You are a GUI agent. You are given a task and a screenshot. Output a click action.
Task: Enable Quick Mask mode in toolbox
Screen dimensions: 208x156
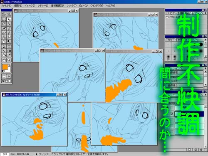[9, 77]
